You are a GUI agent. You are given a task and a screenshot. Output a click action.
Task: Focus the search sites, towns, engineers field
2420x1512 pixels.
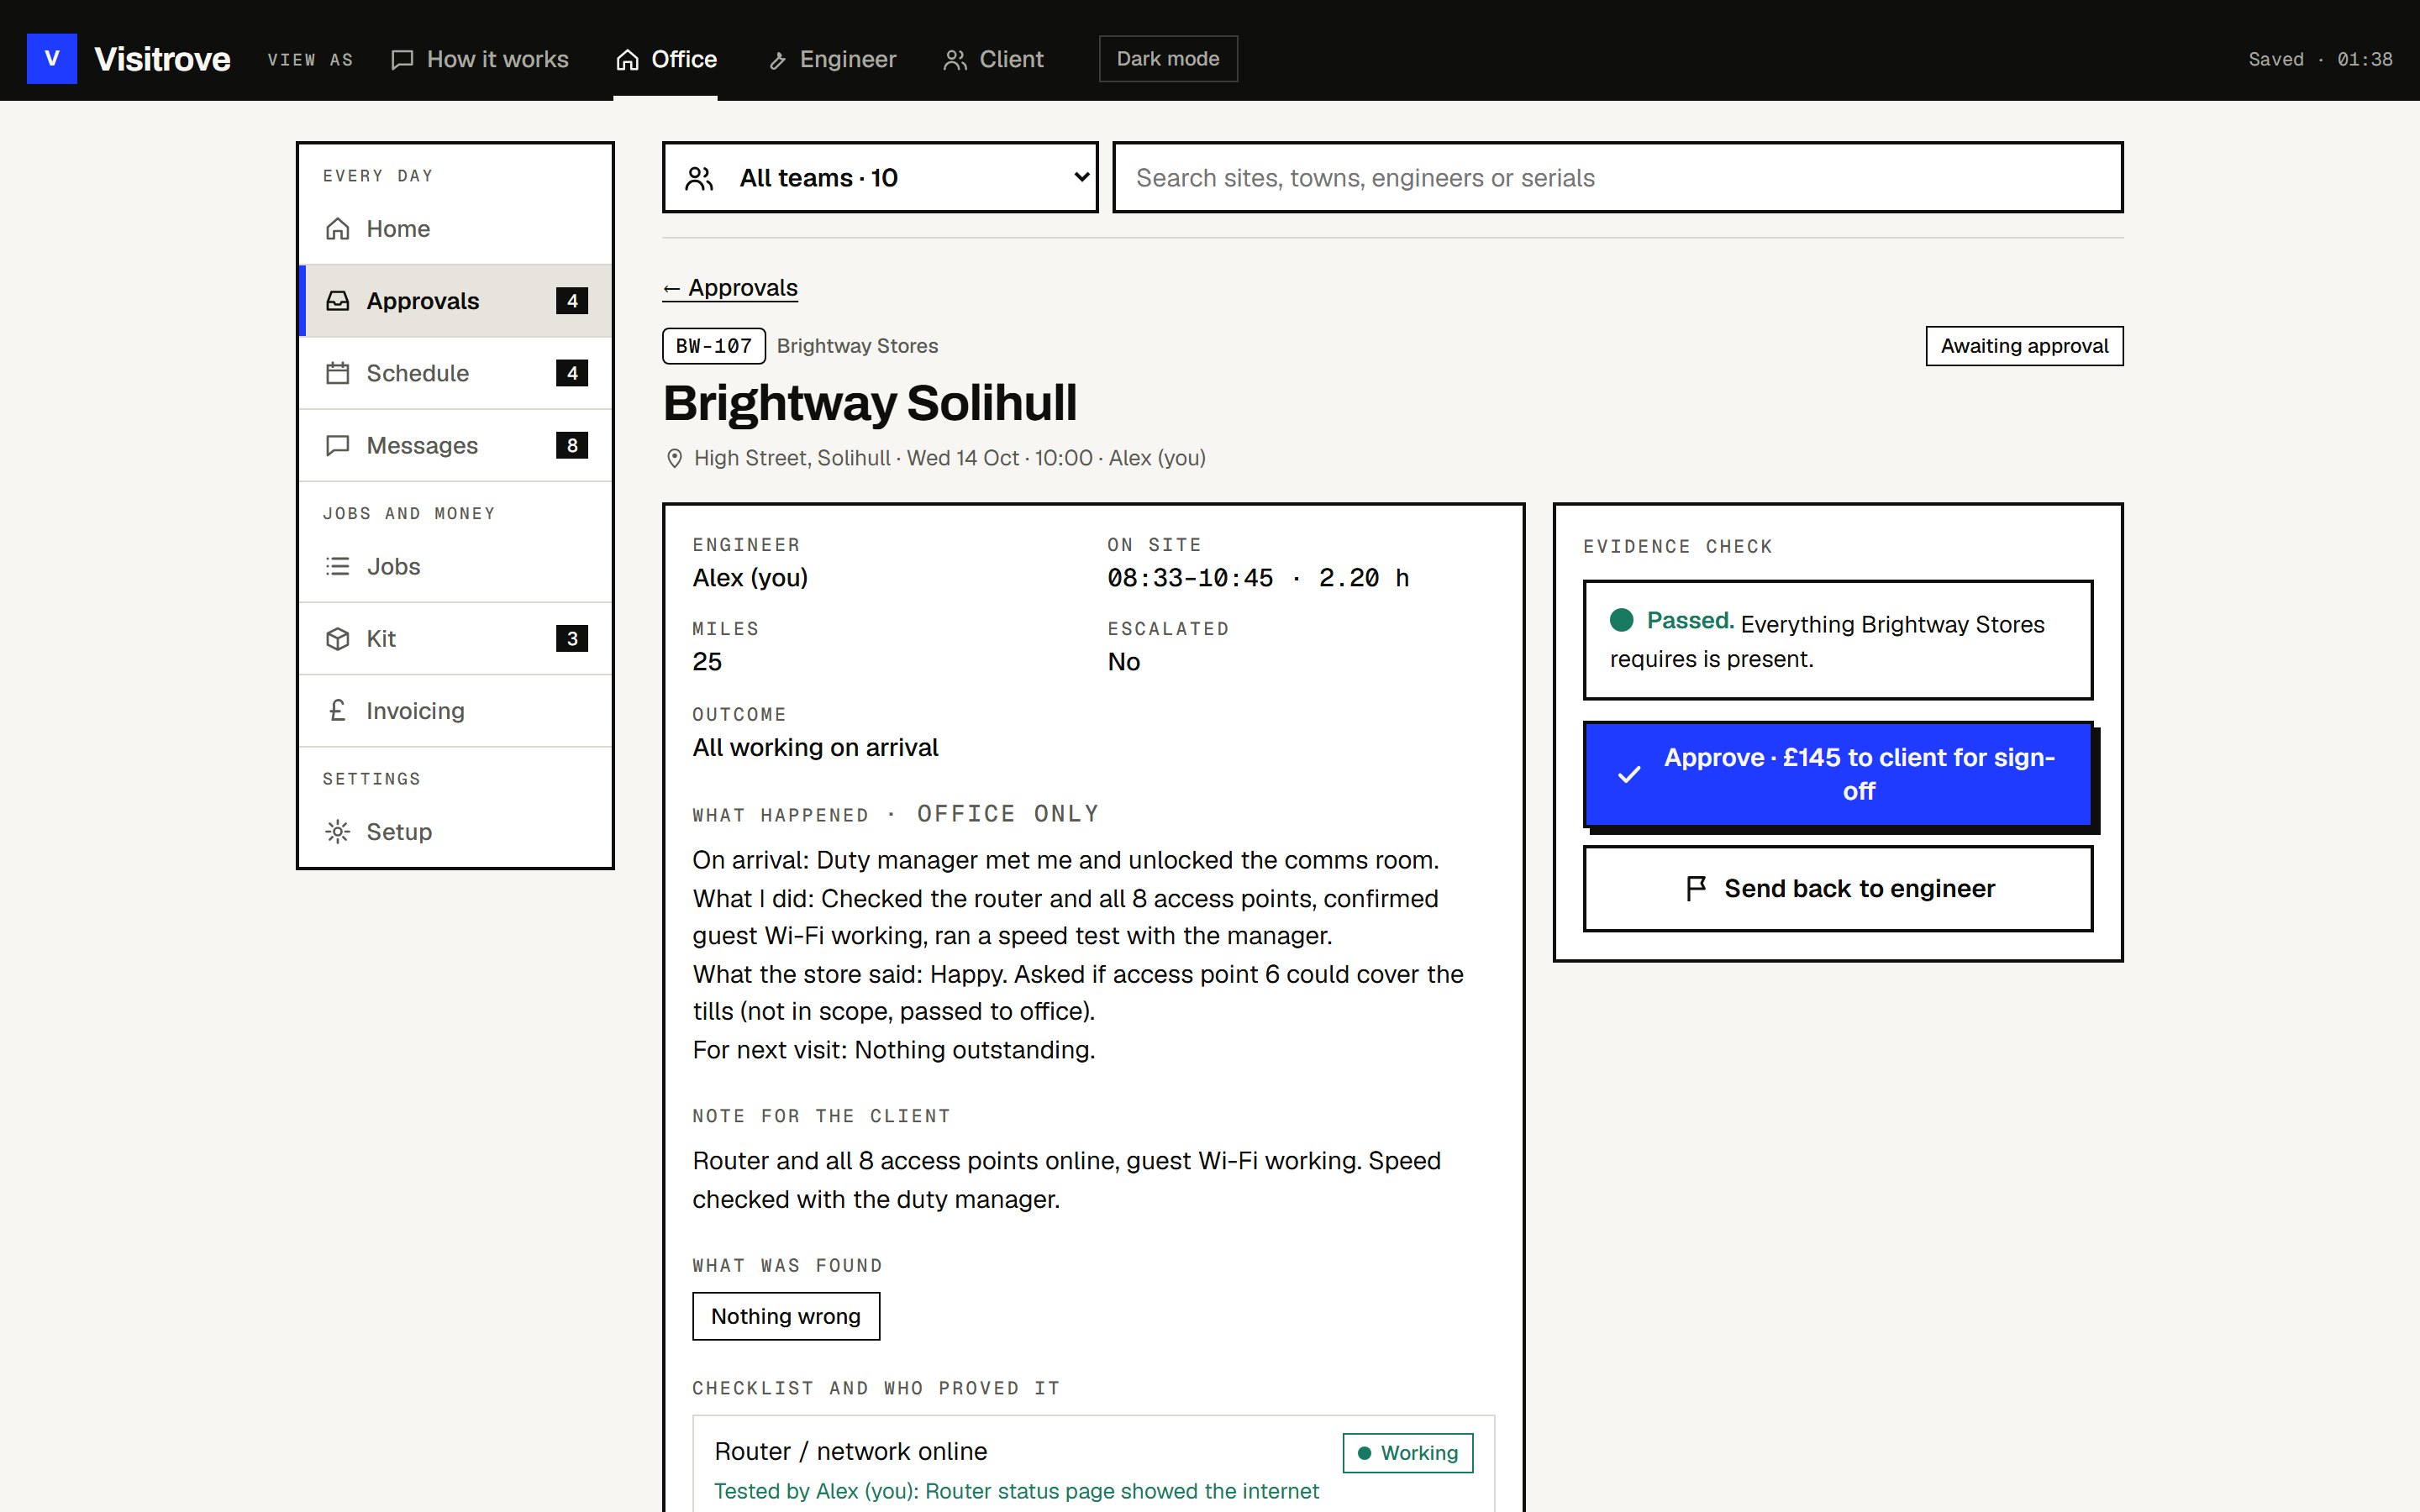pyautogui.click(x=1618, y=177)
